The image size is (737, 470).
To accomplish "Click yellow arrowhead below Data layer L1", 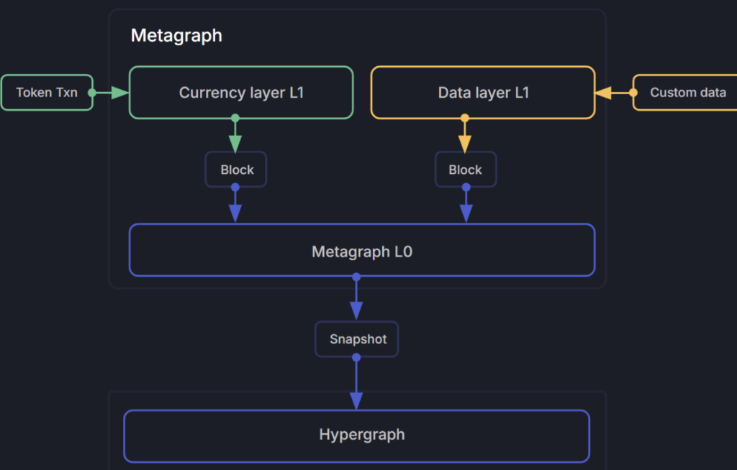I will (x=465, y=142).
